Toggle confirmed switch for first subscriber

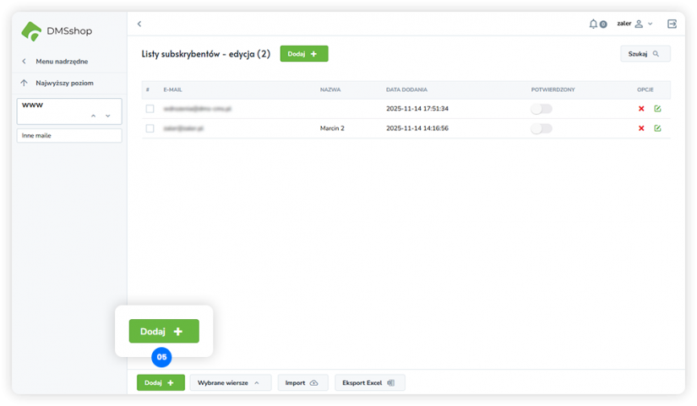(x=541, y=109)
